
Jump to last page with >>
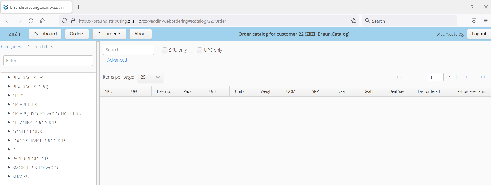483,77
